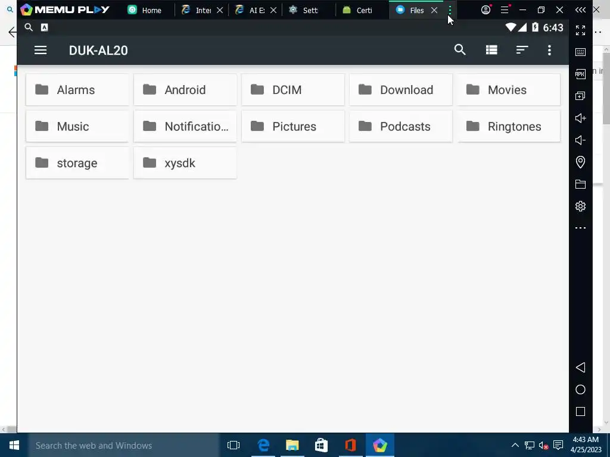Viewport: 610px width, 457px height.
Task: Click the muted volume tray icon
Action: tap(543, 445)
